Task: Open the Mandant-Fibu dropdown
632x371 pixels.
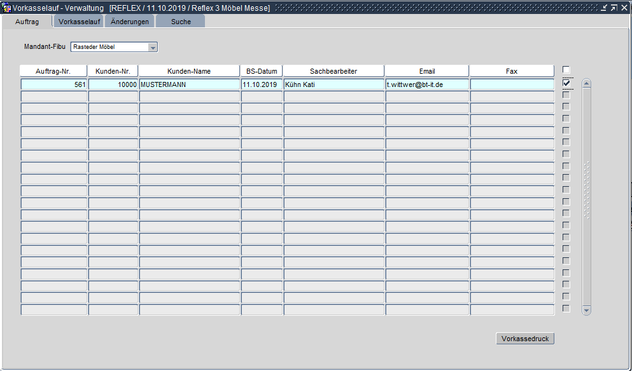Action: 152,47
